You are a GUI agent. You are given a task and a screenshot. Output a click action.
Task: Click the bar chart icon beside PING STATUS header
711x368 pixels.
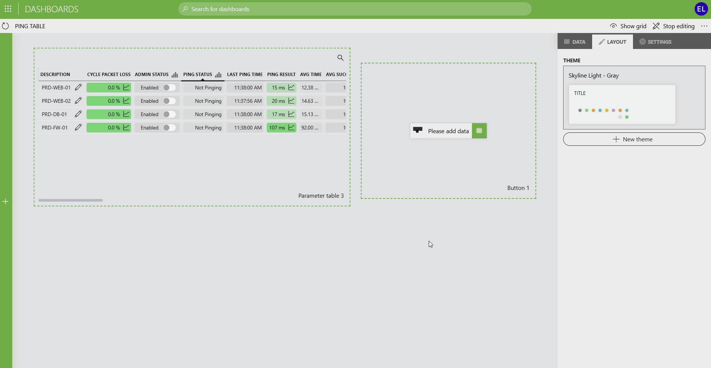pyautogui.click(x=219, y=75)
